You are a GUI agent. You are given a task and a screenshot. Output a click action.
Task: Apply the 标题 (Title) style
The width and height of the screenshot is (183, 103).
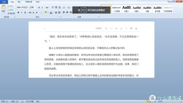[147, 9]
